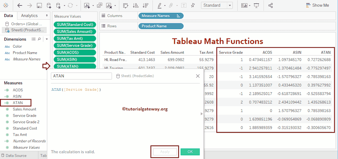Click Measure Names pill on Columns
338x159 pixels.
[161, 16]
